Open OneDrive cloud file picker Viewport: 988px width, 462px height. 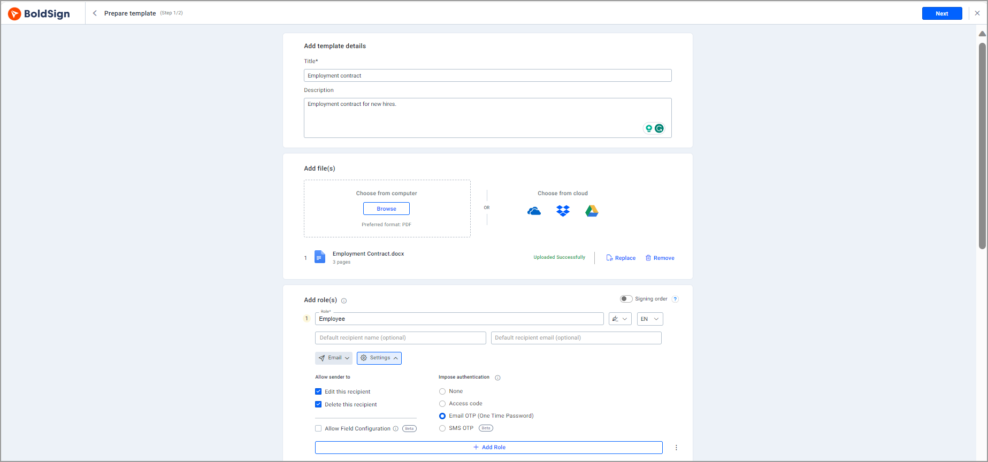click(534, 211)
